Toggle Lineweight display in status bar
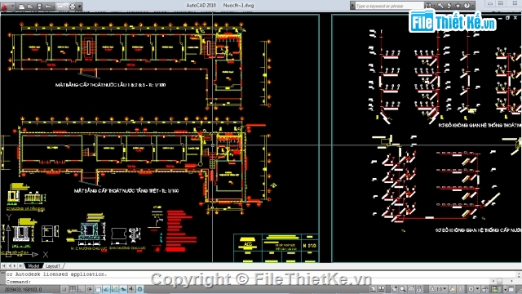Image resolution: width=522 pixels, height=294 pixels. click(x=131, y=289)
